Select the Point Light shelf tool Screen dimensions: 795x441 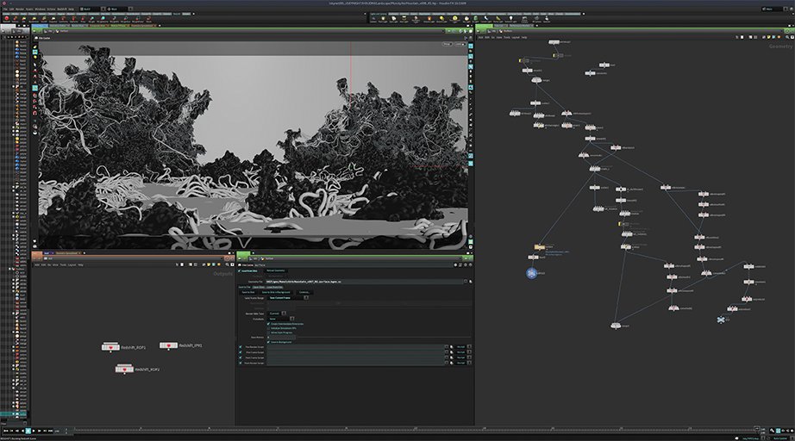click(384, 19)
